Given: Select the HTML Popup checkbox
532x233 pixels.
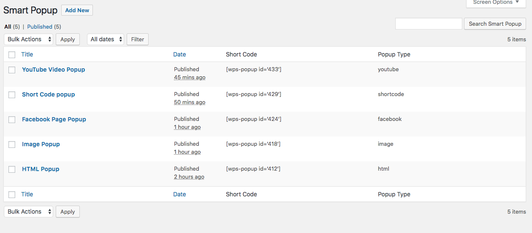Looking at the screenshot, I should point(12,169).
